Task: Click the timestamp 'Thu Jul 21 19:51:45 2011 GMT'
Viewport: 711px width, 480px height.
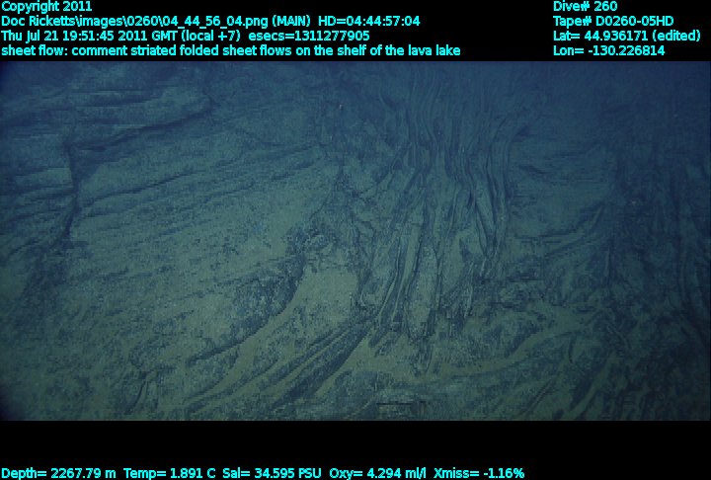Action: coord(89,36)
